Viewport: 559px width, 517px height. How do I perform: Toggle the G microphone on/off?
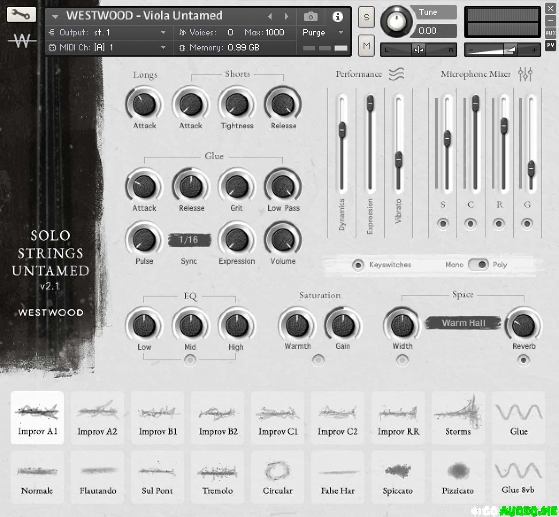[527, 224]
